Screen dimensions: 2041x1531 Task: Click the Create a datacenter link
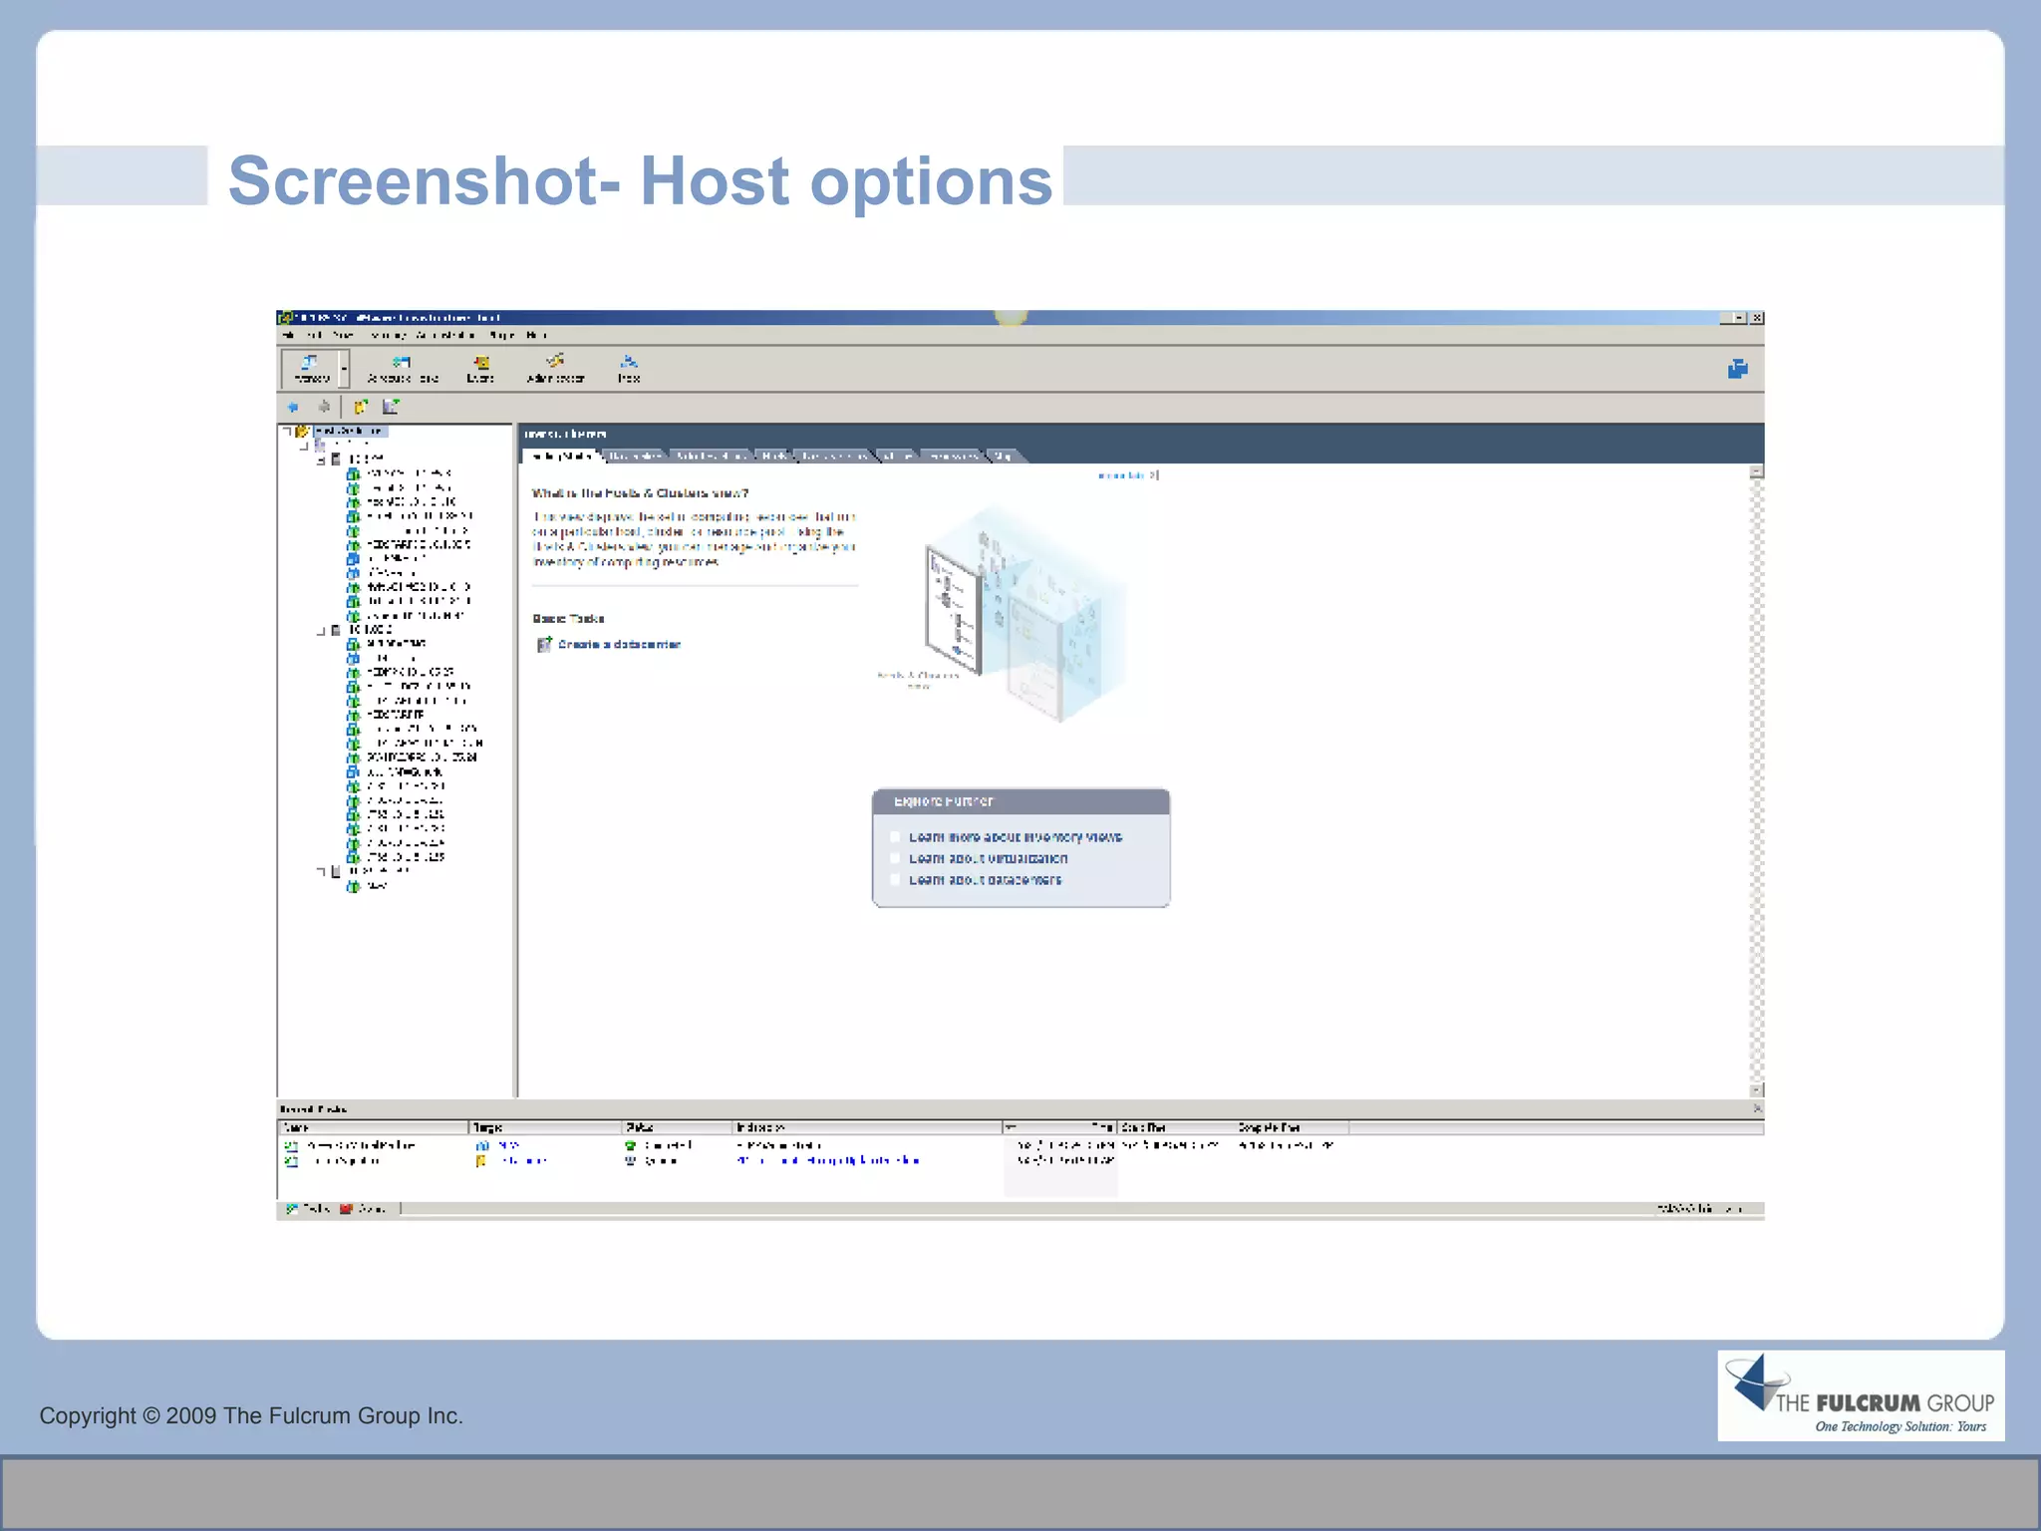pyautogui.click(x=619, y=645)
